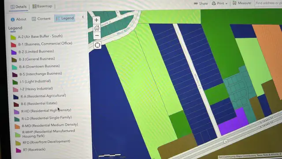The image size is (282, 159).
Task: Open the Basemap gallery tab
Action: (x=42, y=6)
